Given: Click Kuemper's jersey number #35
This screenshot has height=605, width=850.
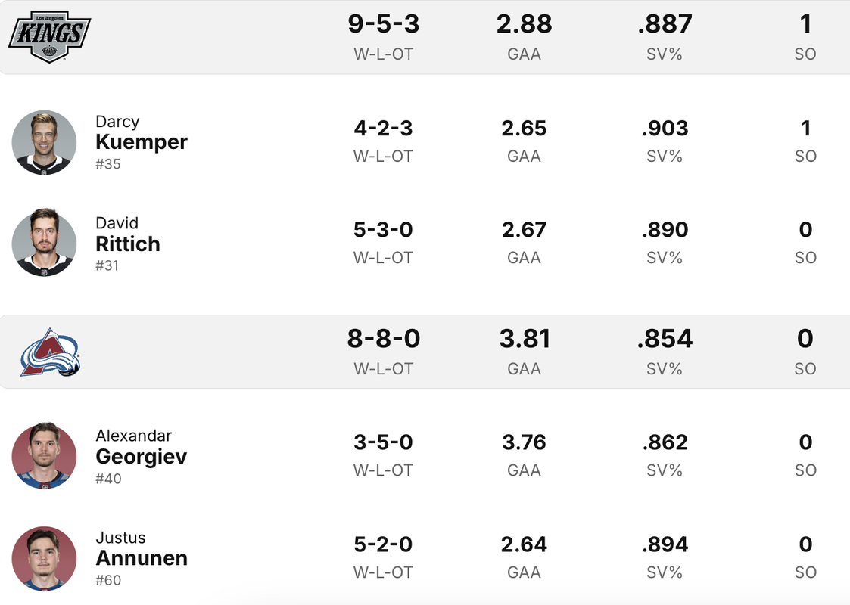Looking at the screenshot, I should 108,164.
